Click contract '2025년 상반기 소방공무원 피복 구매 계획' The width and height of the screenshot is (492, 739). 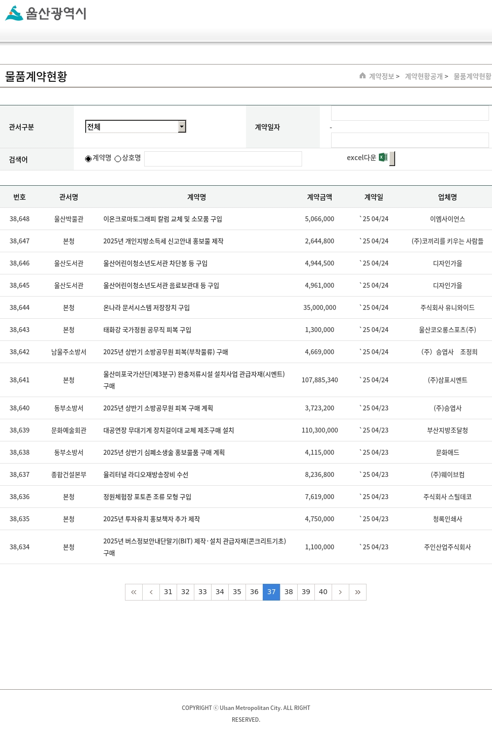[x=158, y=408]
